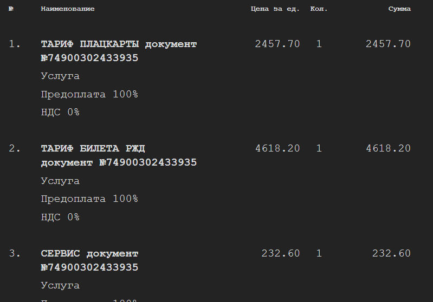433x302 pixels.
Task: Click sum 232.60 in third row
Action: [x=392, y=253]
